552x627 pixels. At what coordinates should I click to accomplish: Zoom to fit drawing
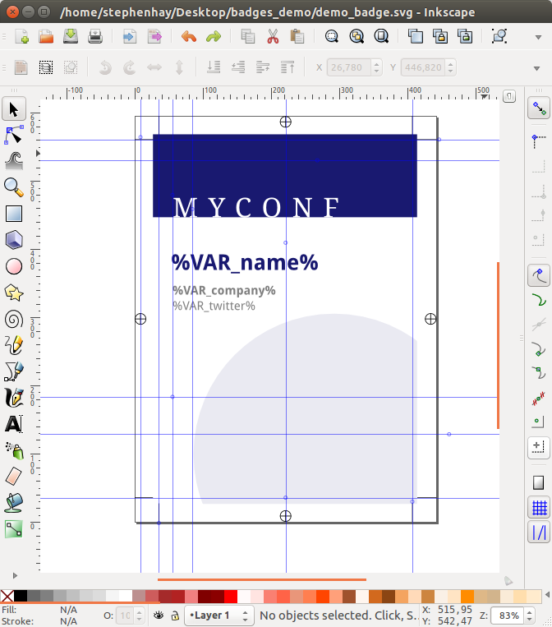356,36
